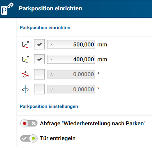Click the C rotation axis icon

pos(25,89)
